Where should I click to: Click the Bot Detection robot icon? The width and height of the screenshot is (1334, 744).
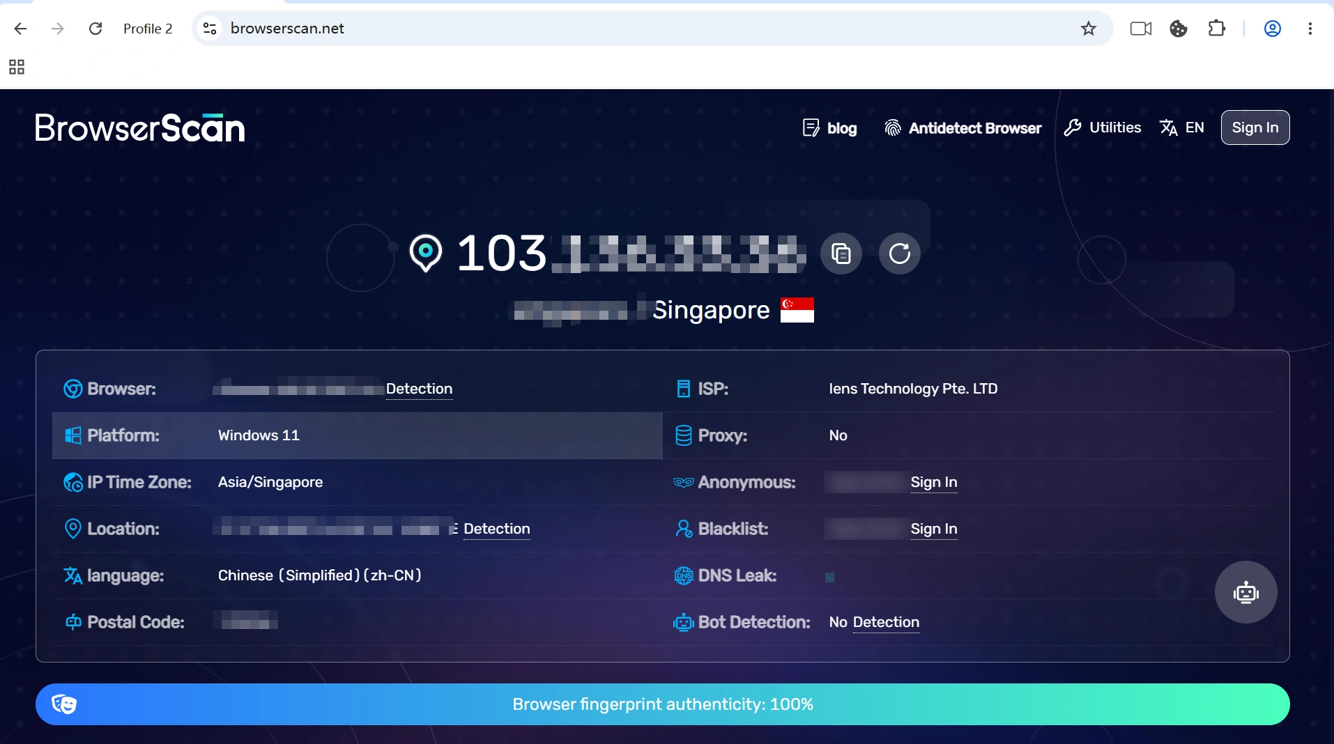point(684,622)
